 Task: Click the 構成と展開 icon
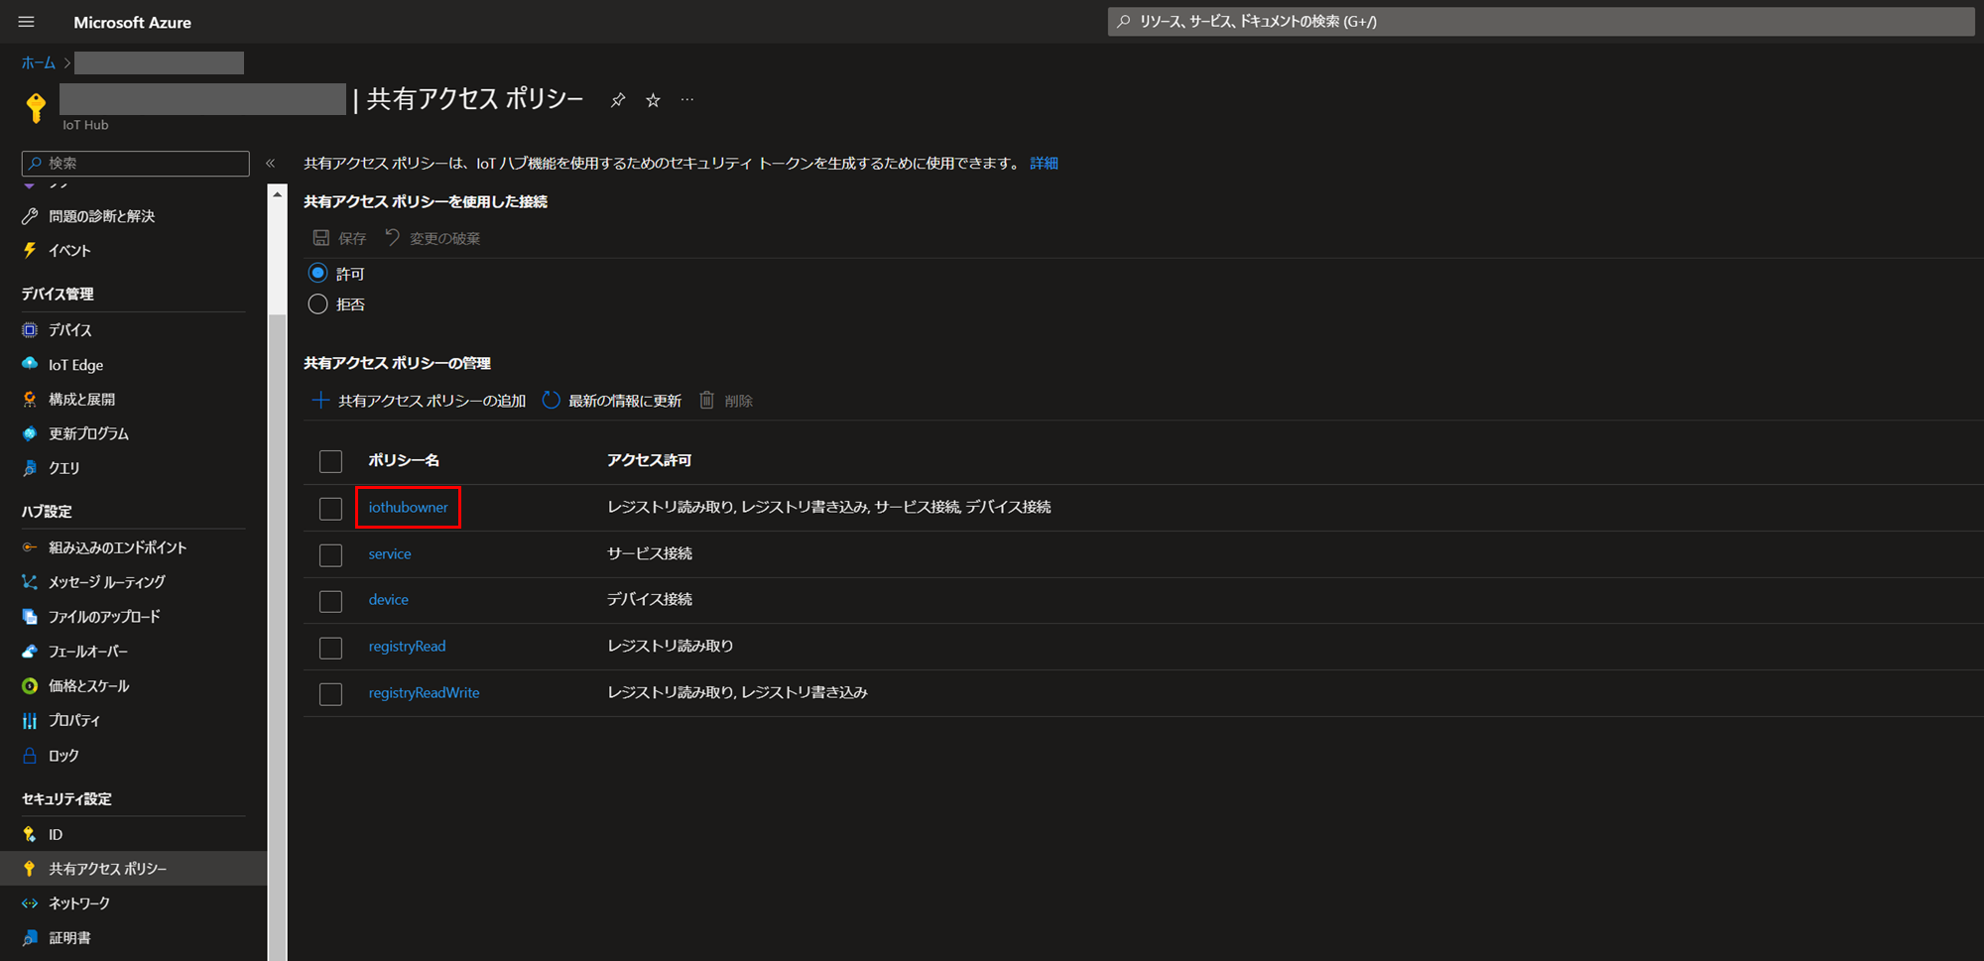tap(30, 400)
